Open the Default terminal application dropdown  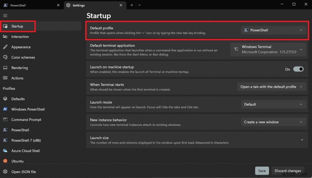268,49
